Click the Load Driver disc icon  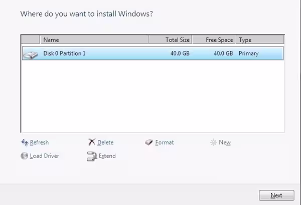[x=25, y=156]
